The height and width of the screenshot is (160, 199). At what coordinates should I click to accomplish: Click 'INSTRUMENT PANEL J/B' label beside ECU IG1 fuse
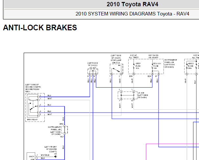[171, 61]
